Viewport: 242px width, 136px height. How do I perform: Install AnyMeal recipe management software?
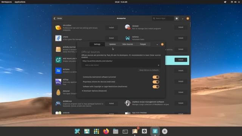181,103
